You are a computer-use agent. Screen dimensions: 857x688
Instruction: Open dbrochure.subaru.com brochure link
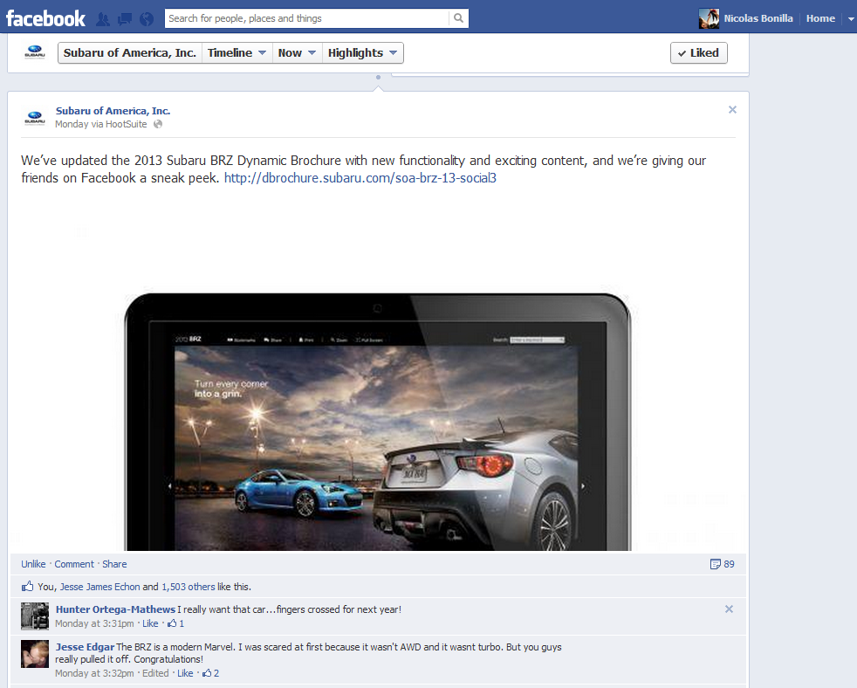[360, 178]
